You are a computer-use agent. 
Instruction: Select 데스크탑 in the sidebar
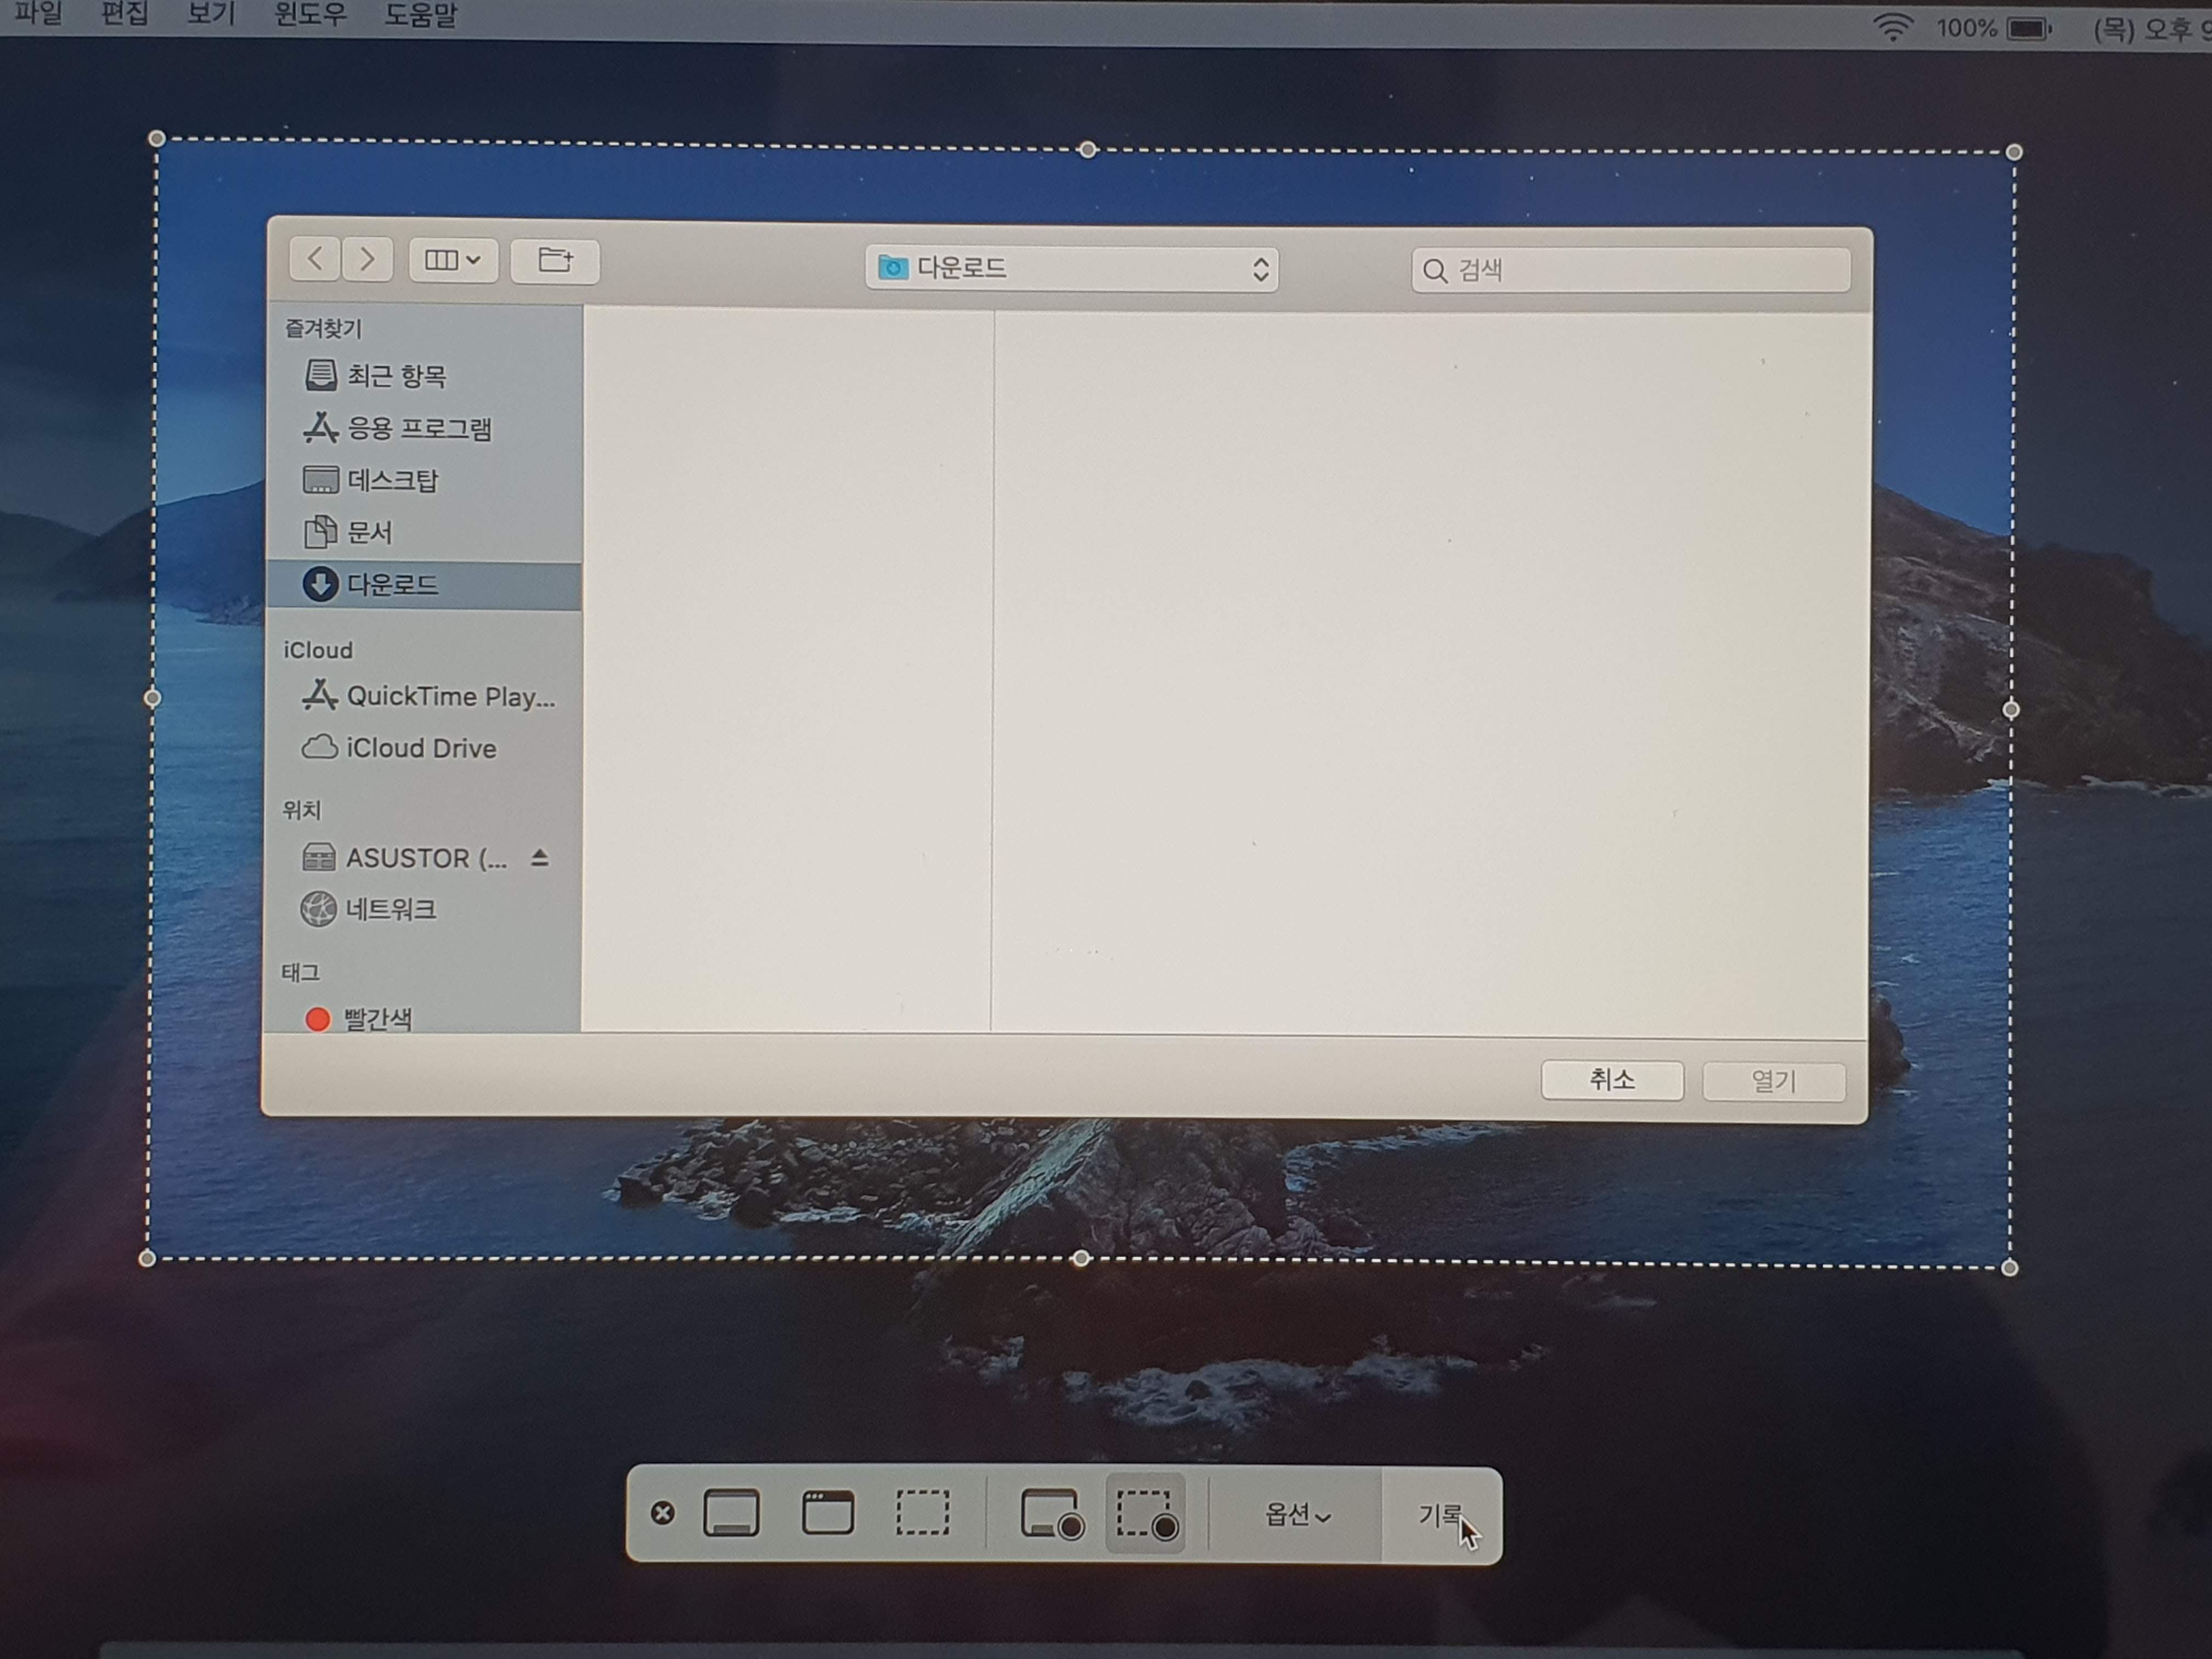392,480
